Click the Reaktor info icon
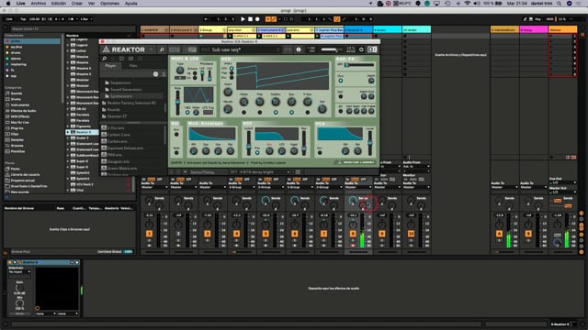 coord(299,49)
